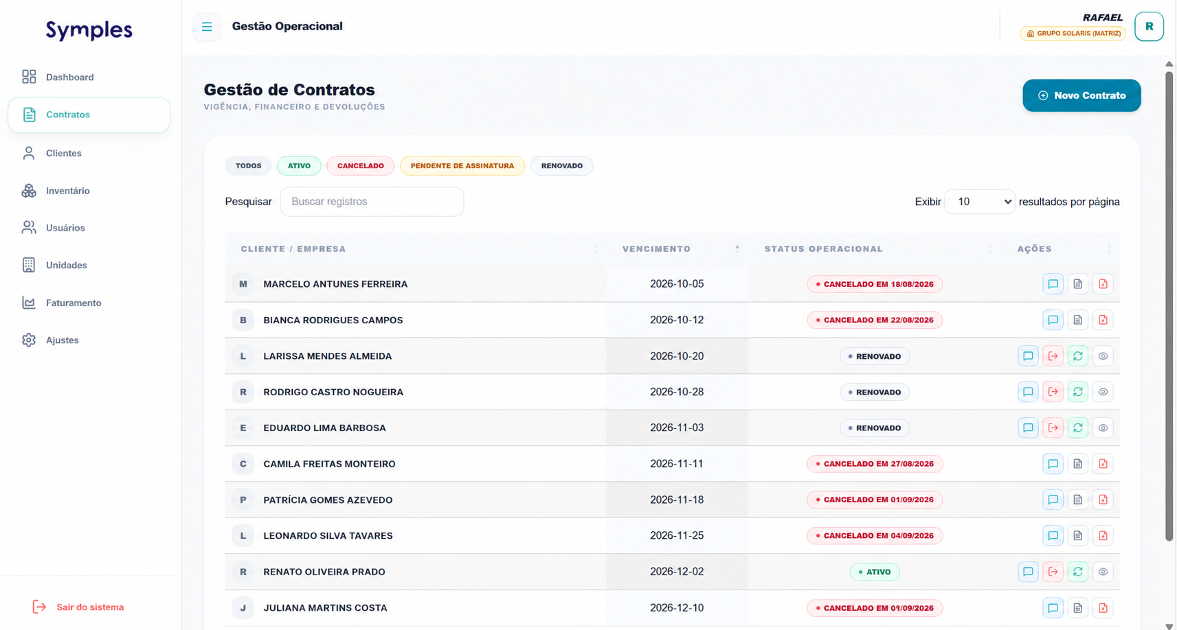Screen dimensions: 1177x630
Task: Click renew icon for Larissa Mendes Almeida
Action: click(1077, 356)
